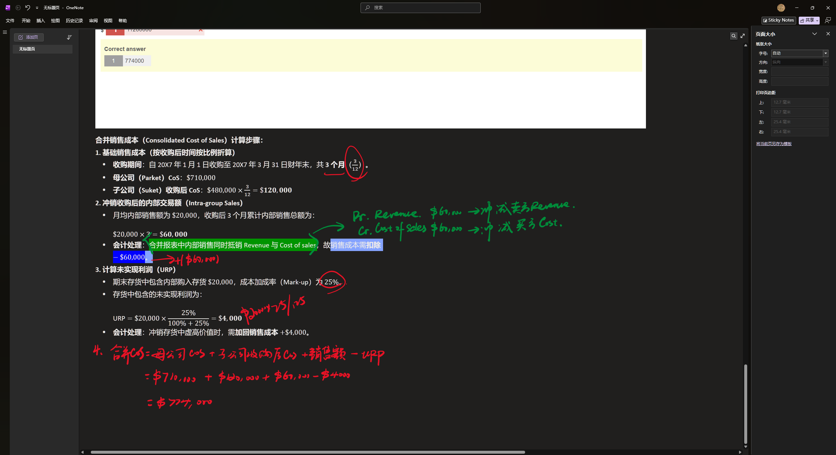This screenshot has height=455, width=836.
Task: Open the 文件 menu
Action: coord(10,21)
